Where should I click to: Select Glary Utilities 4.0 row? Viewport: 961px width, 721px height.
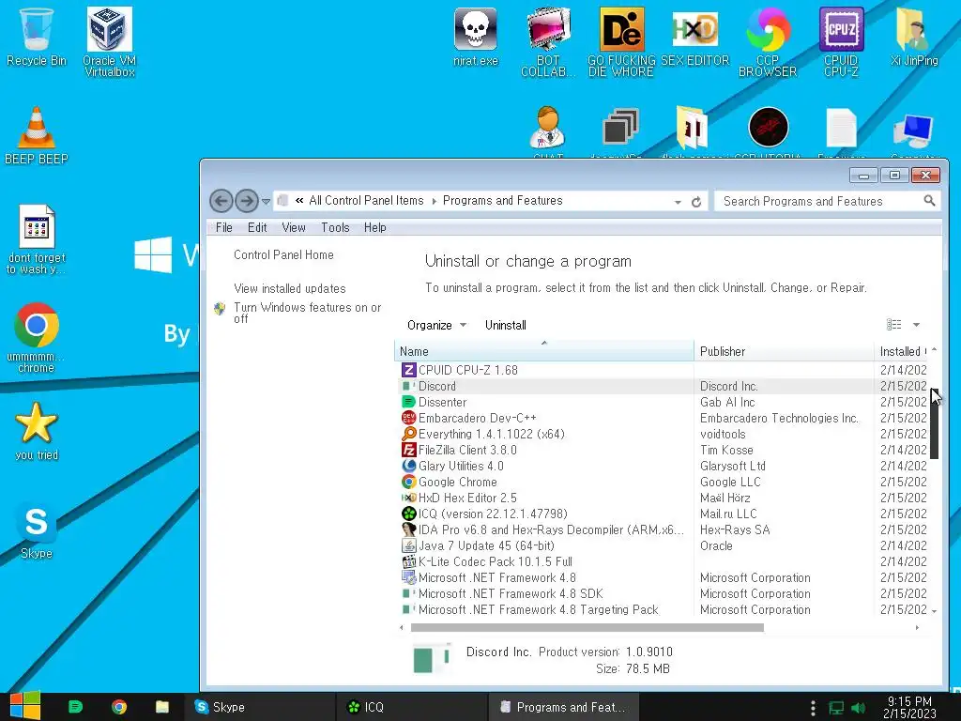662,466
